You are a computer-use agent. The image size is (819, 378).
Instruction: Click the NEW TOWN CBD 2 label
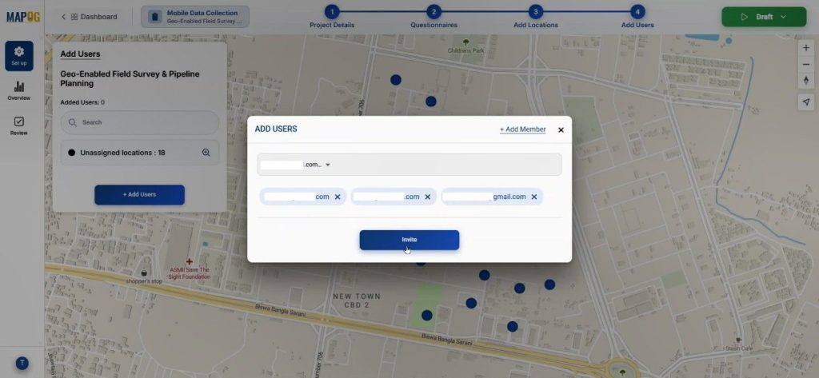tap(357, 300)
